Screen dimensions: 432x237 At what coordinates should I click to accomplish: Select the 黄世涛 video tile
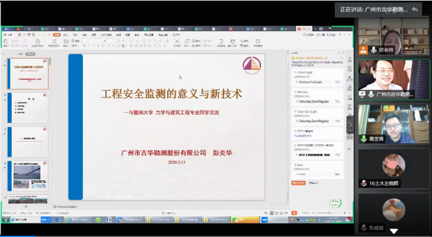(394, 124)
